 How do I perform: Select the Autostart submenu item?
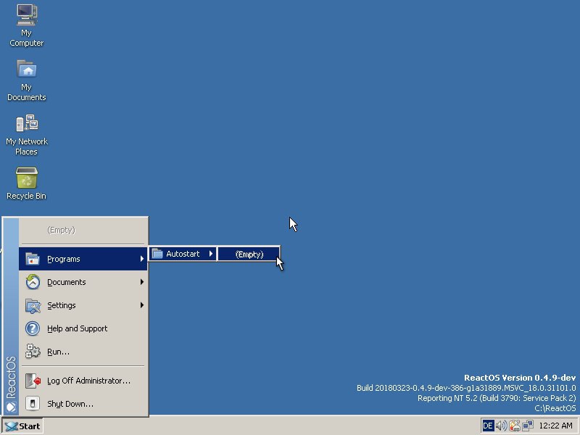point(183,254)
